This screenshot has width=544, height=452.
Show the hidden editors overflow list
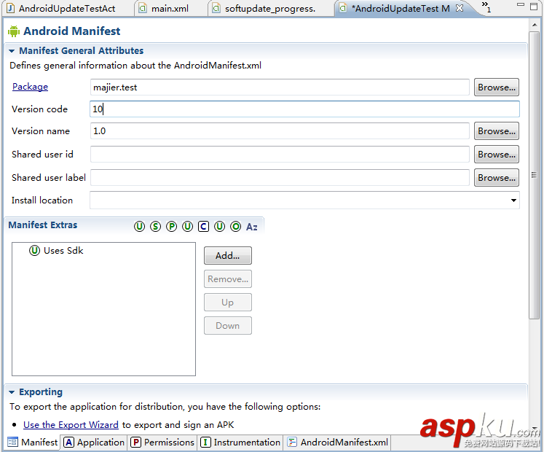point(486,7)
